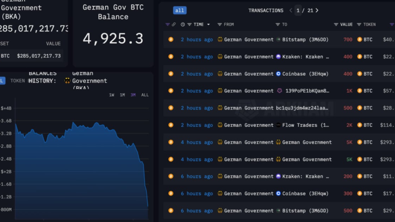
Task: Set chart range to 1M
Action: tap(122, 95)
